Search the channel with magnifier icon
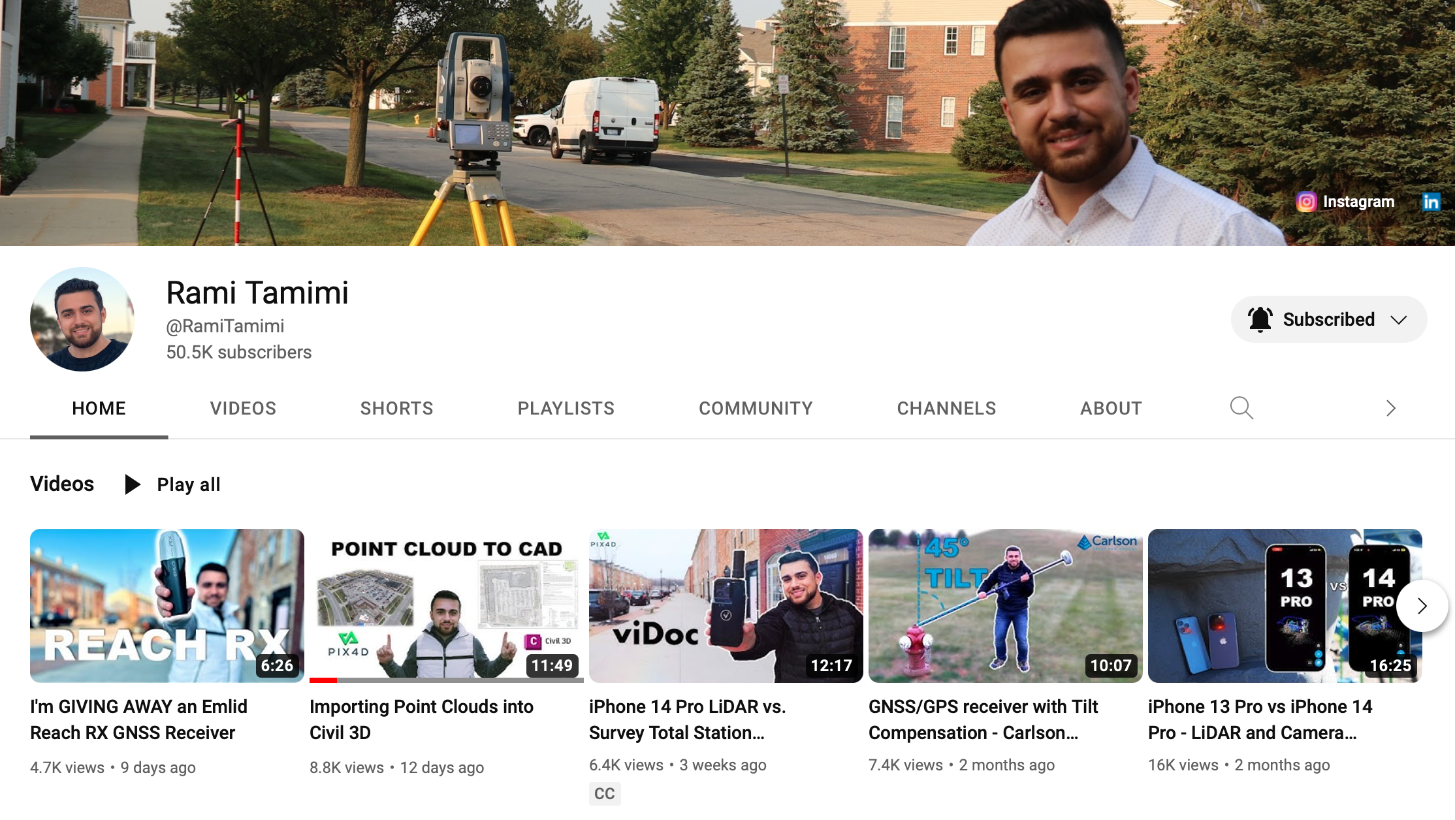 [x=1241, y=408]
